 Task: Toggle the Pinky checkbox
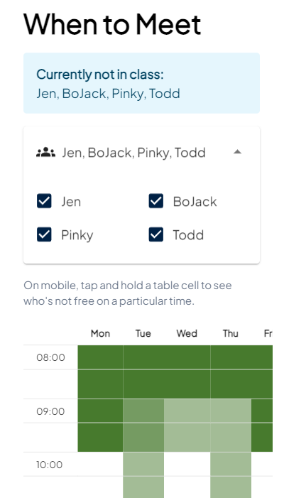click(44, 234)
